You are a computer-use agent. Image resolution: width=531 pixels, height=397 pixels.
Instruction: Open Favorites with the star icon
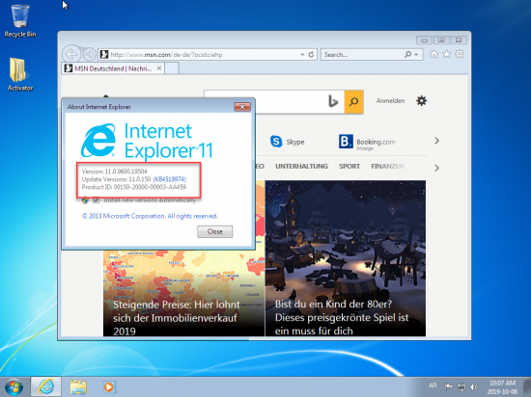point(446,54)
